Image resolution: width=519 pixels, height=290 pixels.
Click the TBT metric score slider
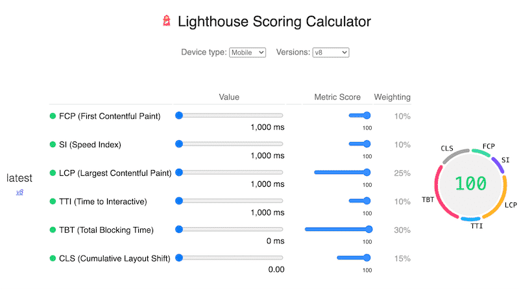pyautogui.click(x=337, y=229)
